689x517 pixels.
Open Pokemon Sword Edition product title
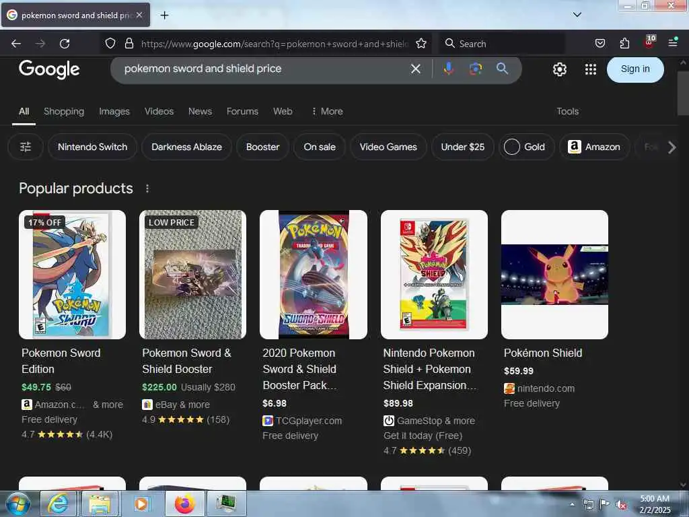pos(61,361)
